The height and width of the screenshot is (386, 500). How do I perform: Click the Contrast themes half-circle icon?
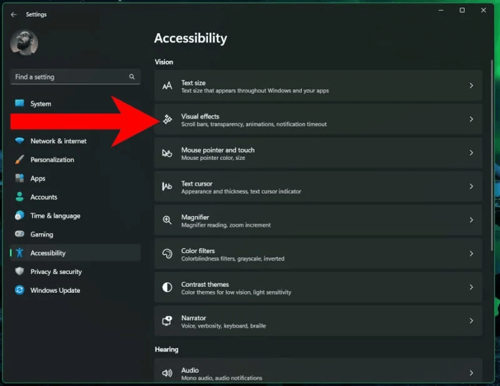coord(167,287)
